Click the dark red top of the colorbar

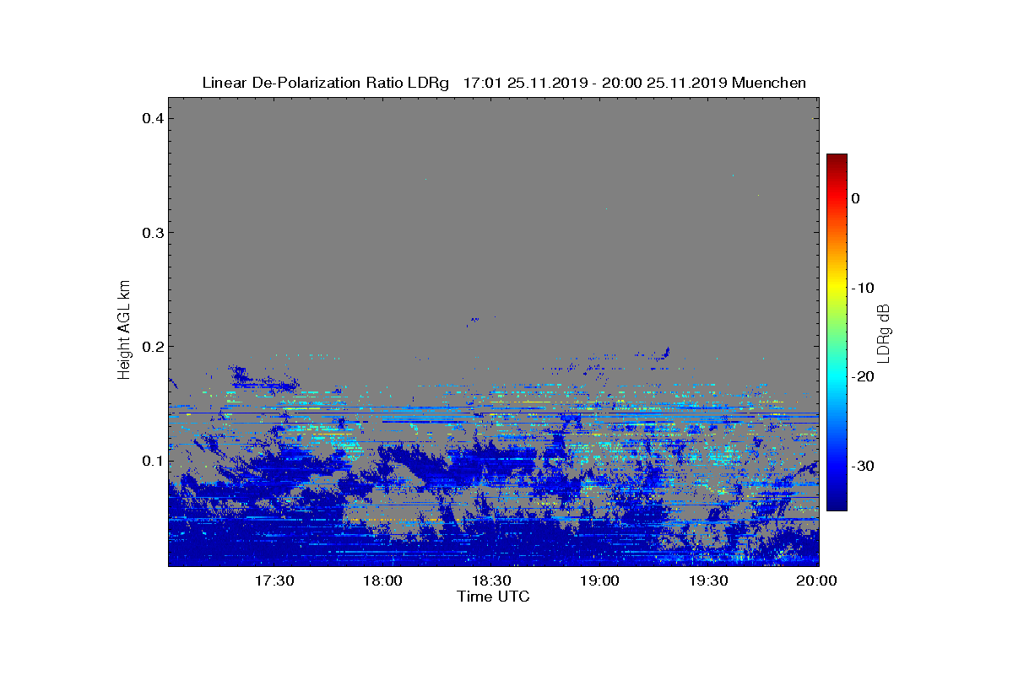(837, 159)
